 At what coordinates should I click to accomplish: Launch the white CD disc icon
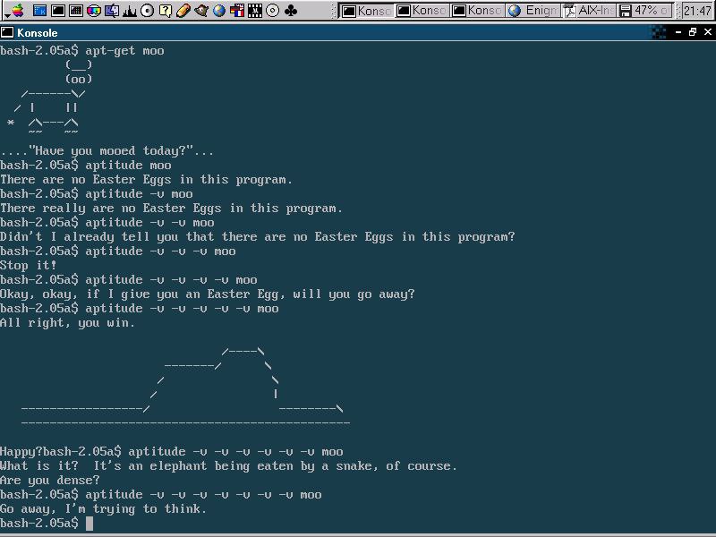[147, 10]
